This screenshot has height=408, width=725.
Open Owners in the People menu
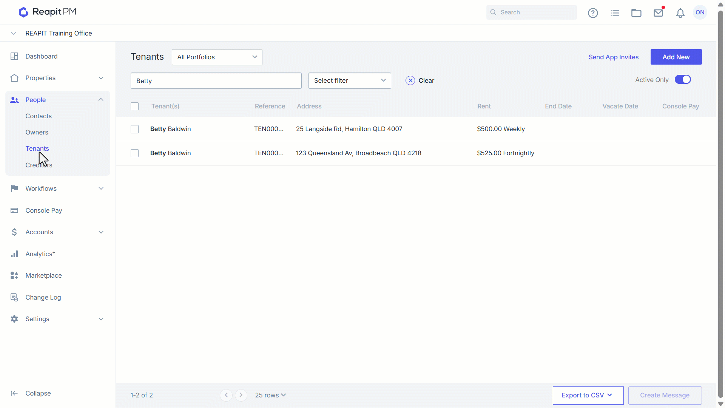pos(37,132)
